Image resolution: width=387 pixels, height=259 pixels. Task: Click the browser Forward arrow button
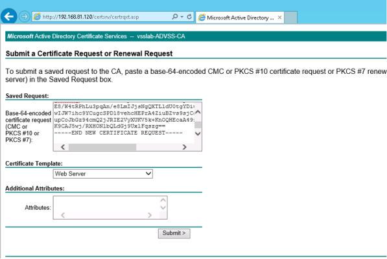24,16
